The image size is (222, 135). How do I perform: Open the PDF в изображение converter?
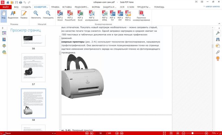92,16
